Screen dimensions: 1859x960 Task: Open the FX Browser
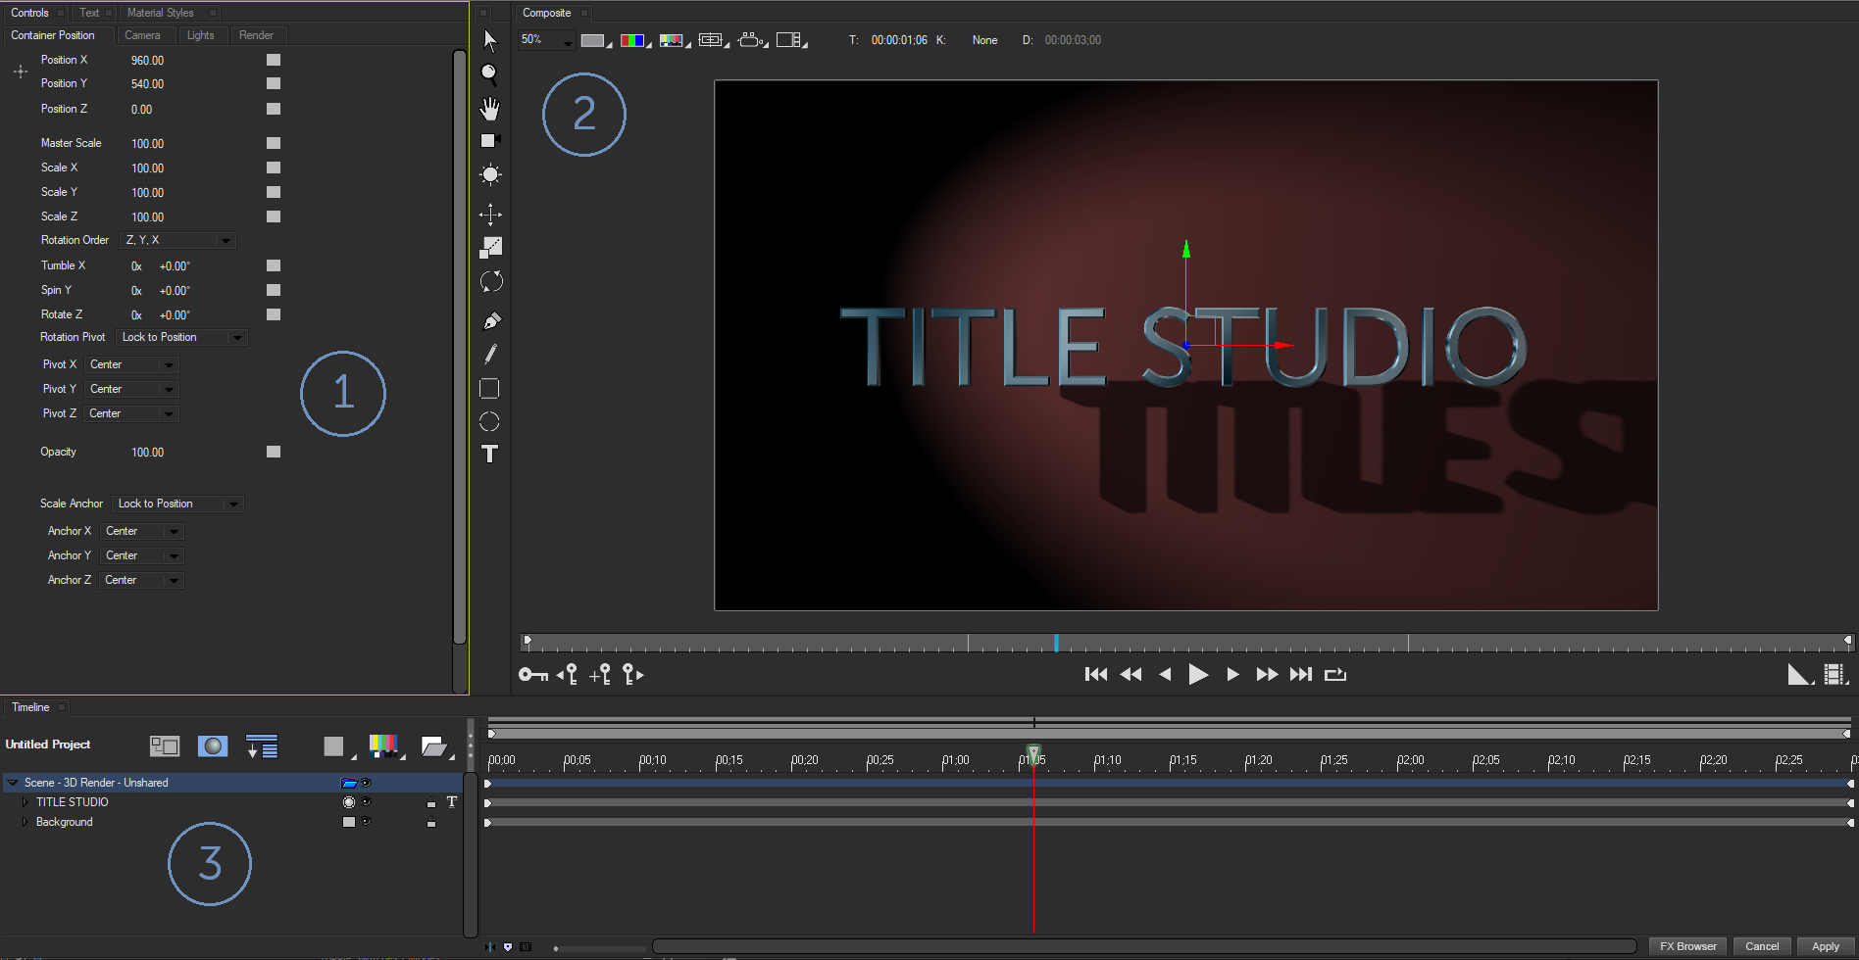[1687, 946]
